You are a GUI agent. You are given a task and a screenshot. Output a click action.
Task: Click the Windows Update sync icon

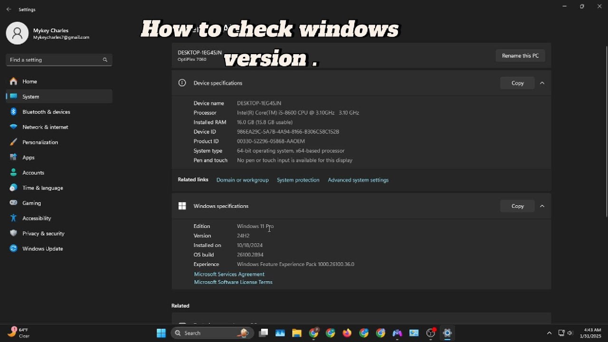tap(13, 248)
